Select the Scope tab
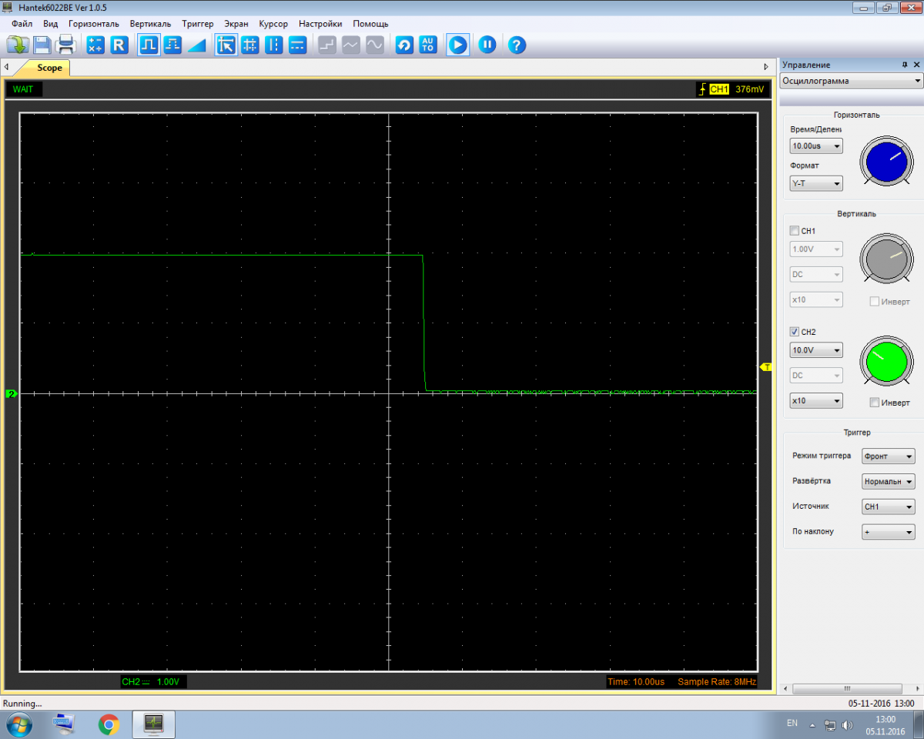This screenshot has width=924, height=739. pyautogui.click(x=48, y=68)
